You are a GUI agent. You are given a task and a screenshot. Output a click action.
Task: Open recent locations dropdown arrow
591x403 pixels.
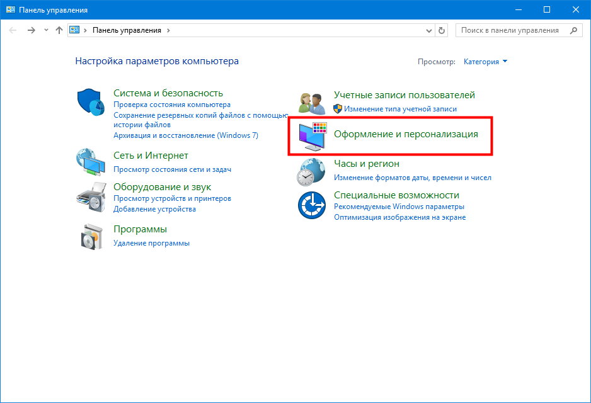pyautogui.click(x=46, y=30)
